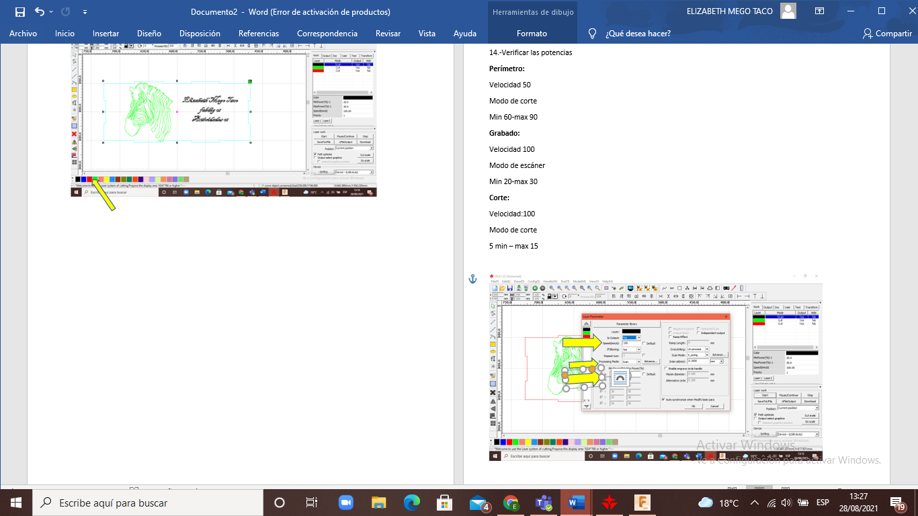Viewport: 918px width, 516px height.
Task: Select the Disposición tab
Action: coord(200,34)
